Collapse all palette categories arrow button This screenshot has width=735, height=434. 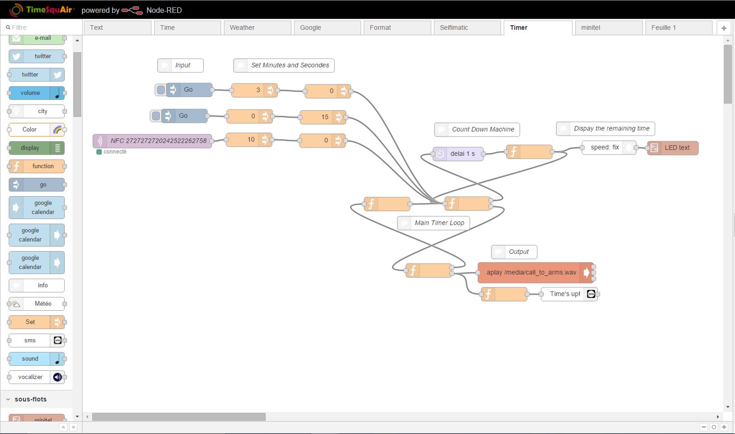tap(63, 427)
